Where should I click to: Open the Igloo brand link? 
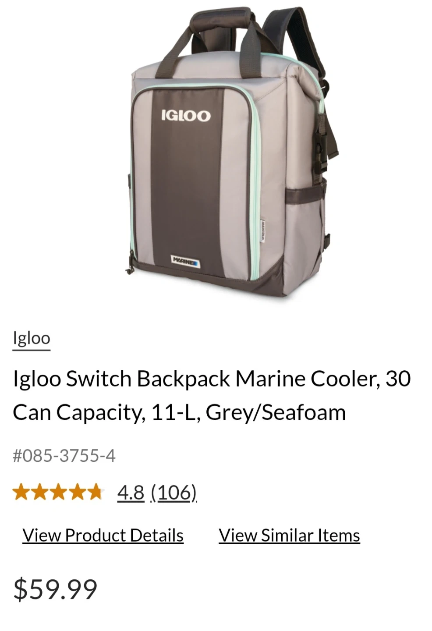(x=32, y=338)
